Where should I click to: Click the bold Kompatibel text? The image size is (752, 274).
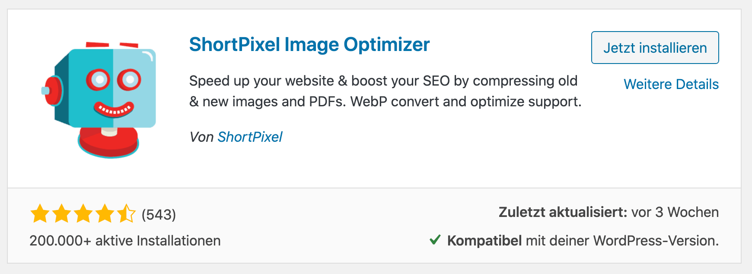484,241
